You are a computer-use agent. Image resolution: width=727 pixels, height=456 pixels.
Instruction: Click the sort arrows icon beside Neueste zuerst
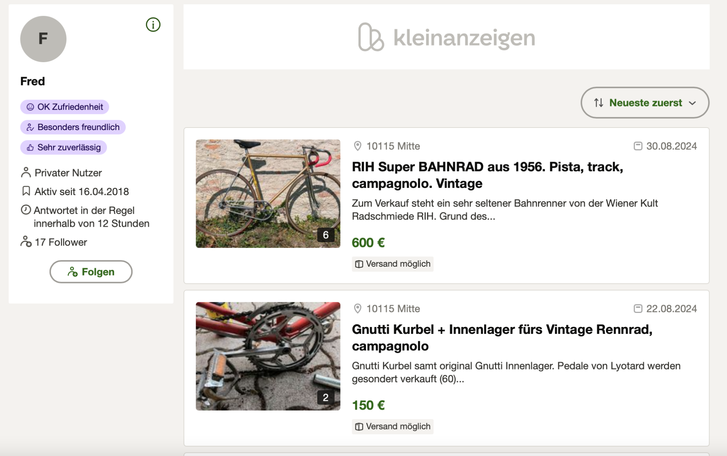tap(599, 103)
